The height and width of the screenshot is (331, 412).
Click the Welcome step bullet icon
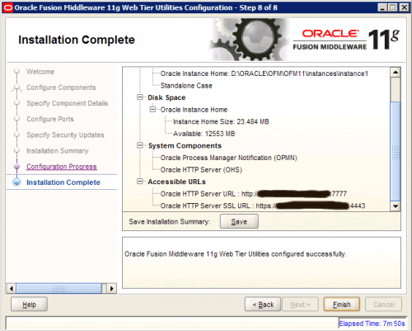click(x=16, y=71)
